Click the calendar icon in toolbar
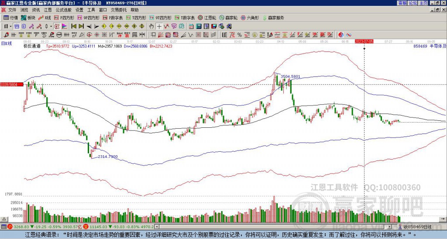Viewport: 447px width, 239px height. (191, 27)
